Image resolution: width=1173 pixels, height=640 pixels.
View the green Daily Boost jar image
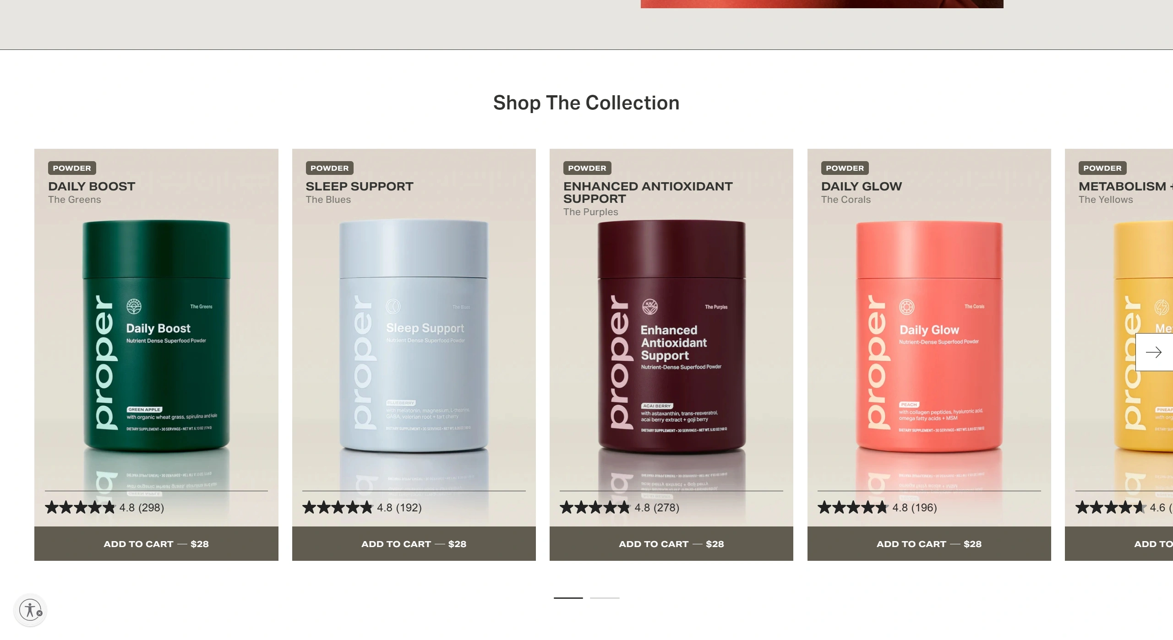(x=156, y=336)
